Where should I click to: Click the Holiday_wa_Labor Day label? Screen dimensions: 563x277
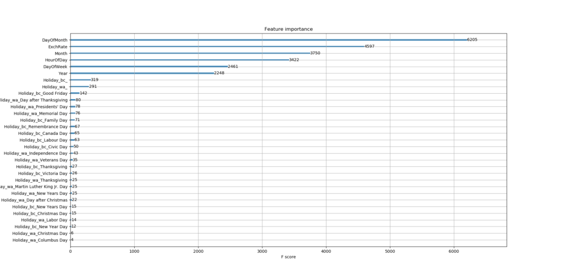point(44,220)
